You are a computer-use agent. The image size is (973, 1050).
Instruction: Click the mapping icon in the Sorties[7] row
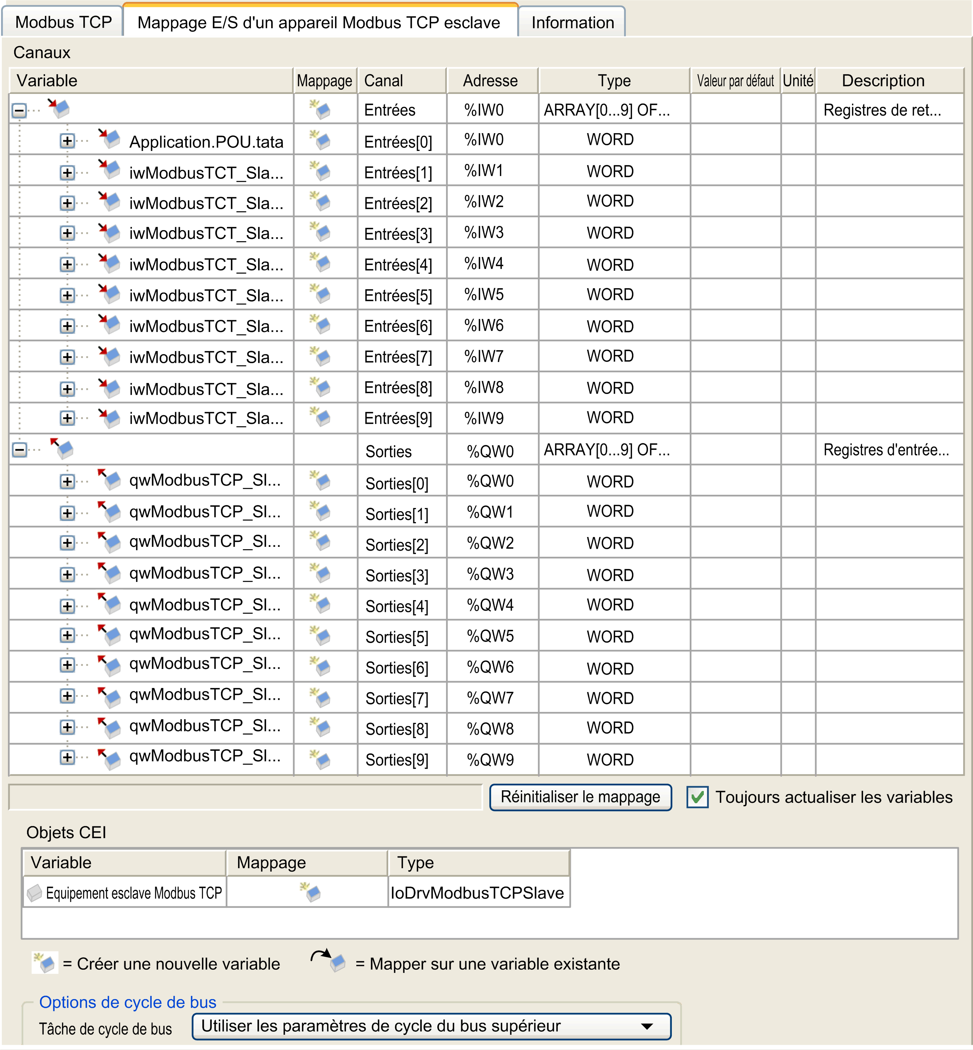[320, 698]
